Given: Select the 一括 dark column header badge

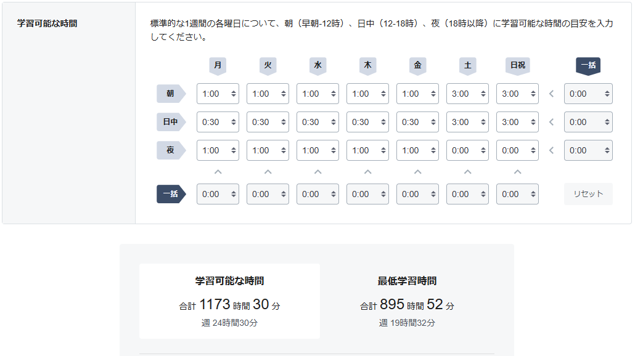Looking at the screenshot, I should pyautogui.click(x=588, y=65).
